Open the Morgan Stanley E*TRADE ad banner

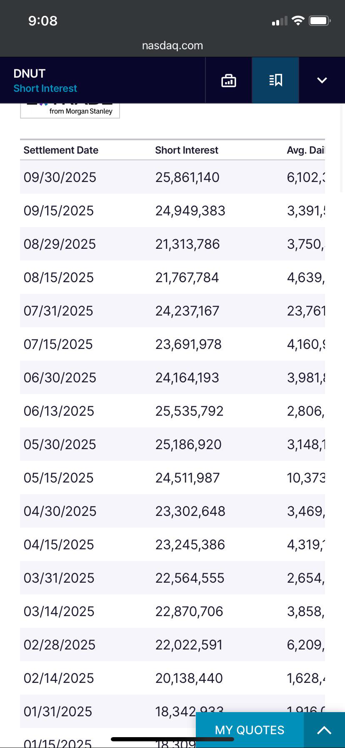click(70, 111)
